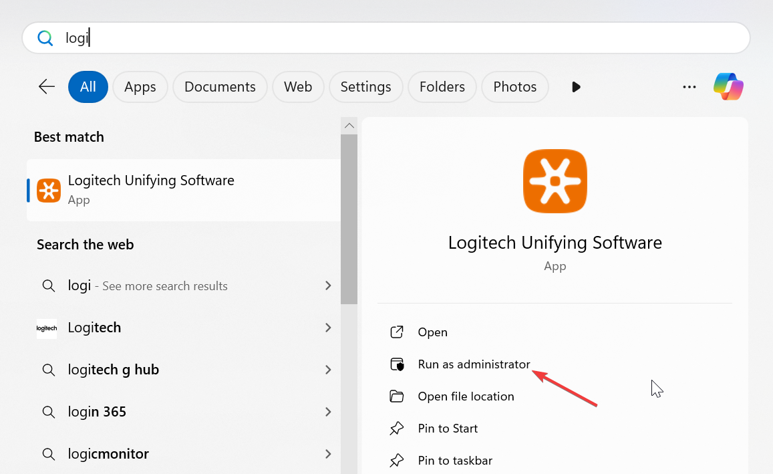Click the Run as administrator shield icon
773x474 pixels.
click(397, 364)
